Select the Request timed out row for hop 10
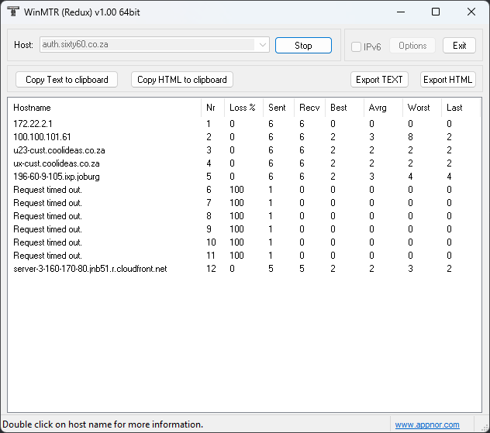This screenshot has height=433, width=490. (244, 242)
